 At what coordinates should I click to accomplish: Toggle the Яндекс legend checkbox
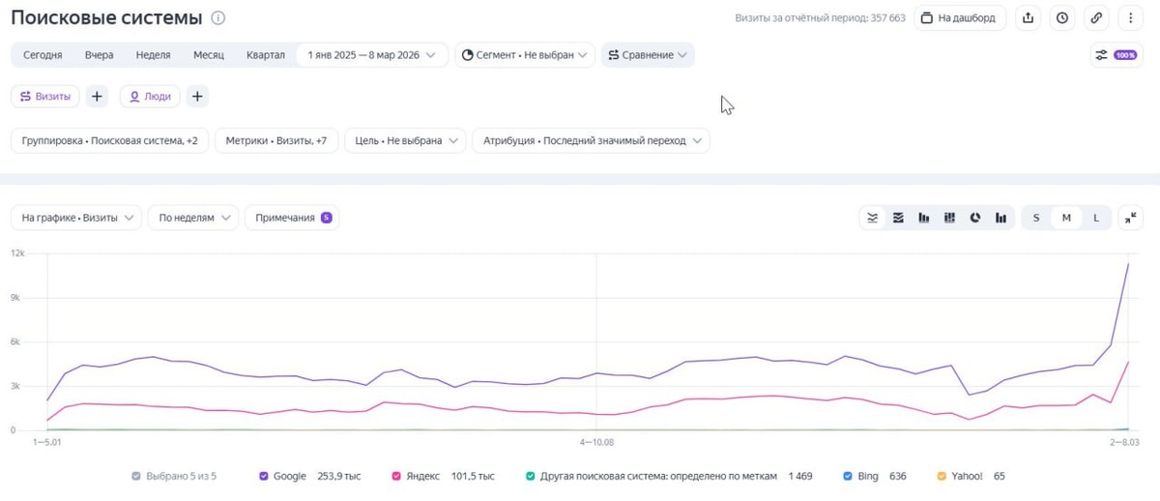pyautogui.click(x=396, y=476)
